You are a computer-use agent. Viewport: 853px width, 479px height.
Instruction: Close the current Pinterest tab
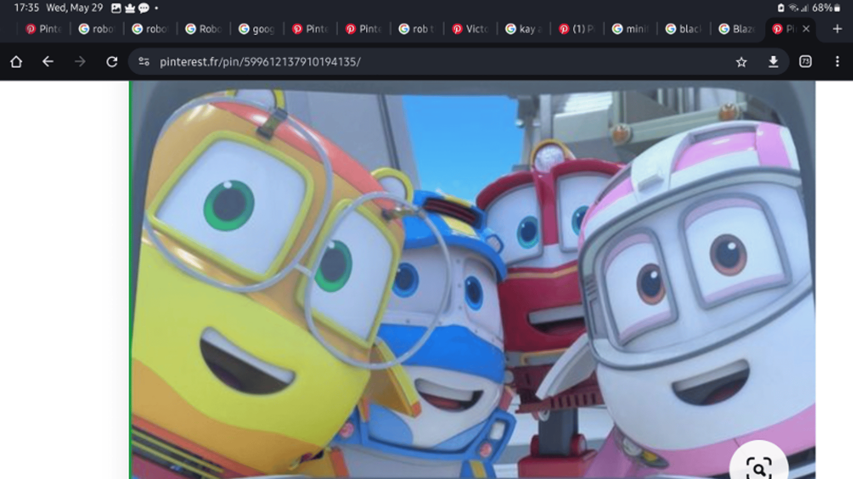click(806, 29)
